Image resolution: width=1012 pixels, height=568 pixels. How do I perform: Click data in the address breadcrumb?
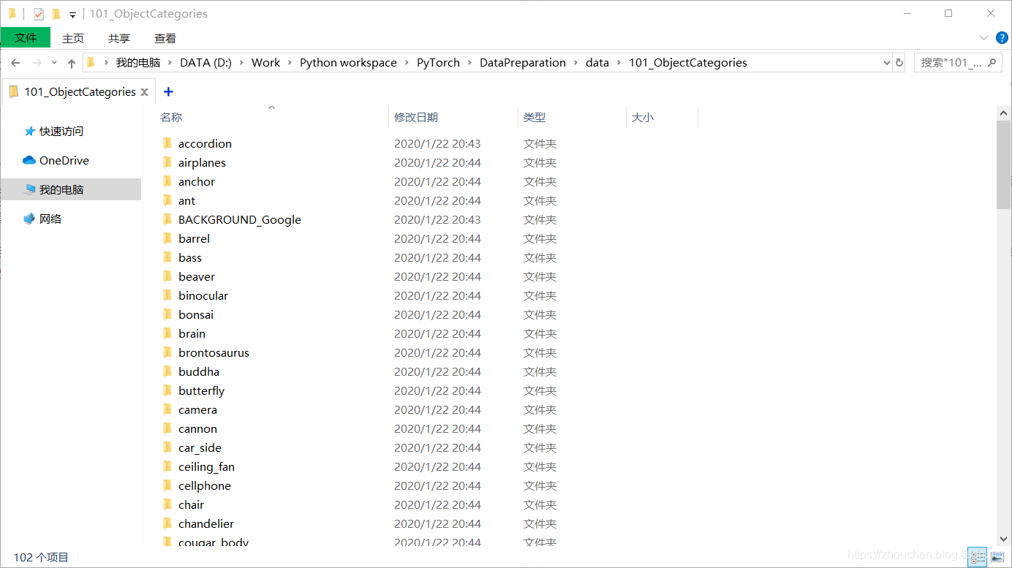click(597, 63)
